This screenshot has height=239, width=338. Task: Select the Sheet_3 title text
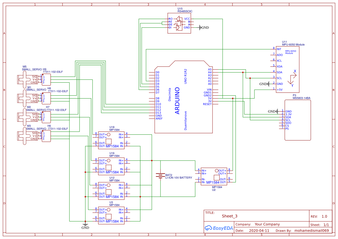click(229, 216)
